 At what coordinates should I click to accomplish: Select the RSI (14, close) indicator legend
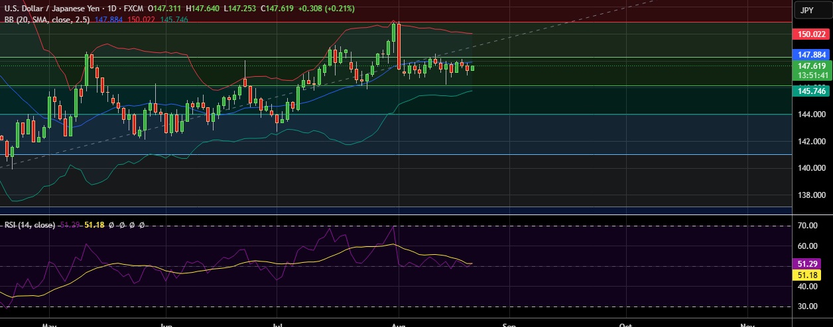[x=30, y=225]
